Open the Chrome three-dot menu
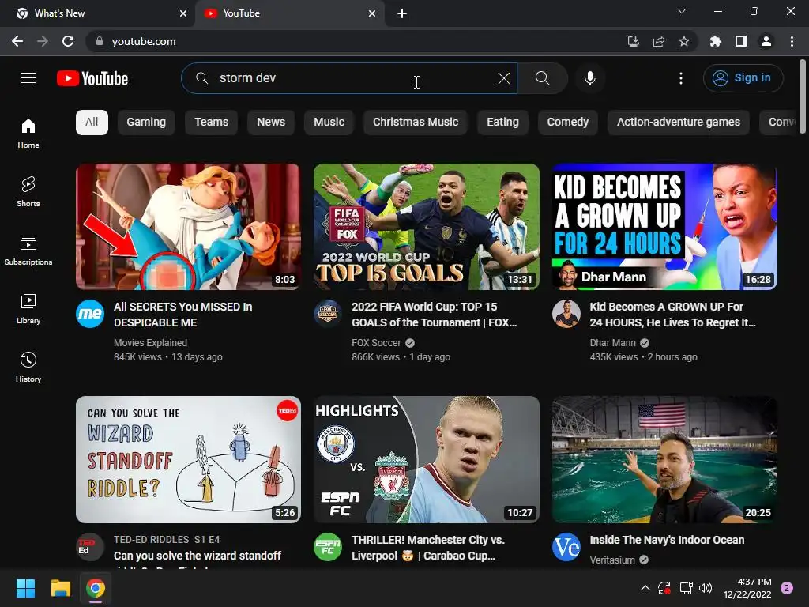809x607 pixels. click(x=792, y=41)
